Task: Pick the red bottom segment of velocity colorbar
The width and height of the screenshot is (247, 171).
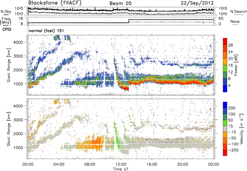Action: (x=225, y=153)
